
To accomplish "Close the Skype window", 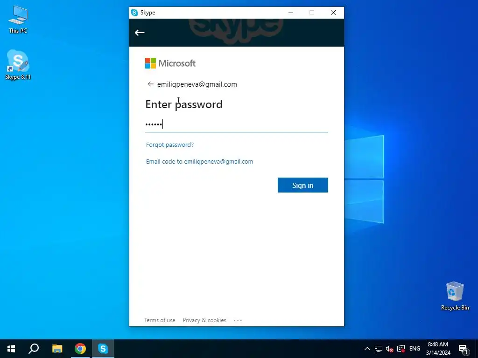I will (x=333, y=13).
